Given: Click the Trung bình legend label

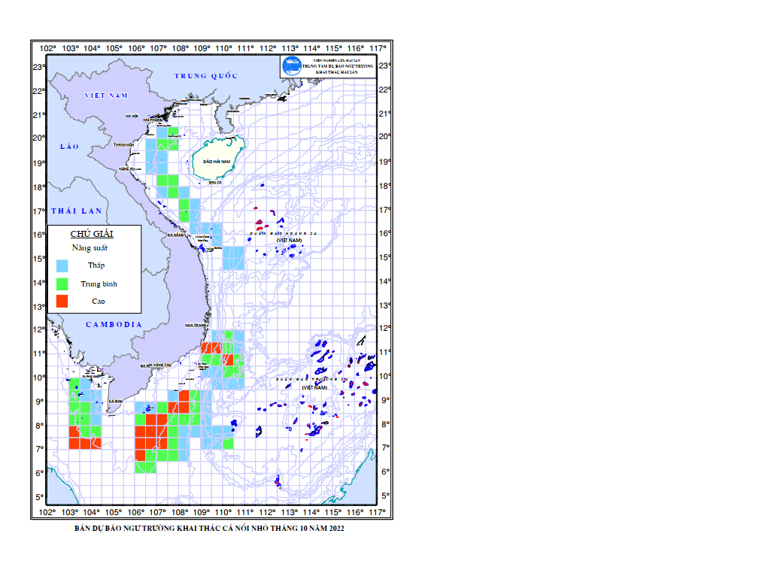Looking at the screenshot, I should [x=99, y=283].
